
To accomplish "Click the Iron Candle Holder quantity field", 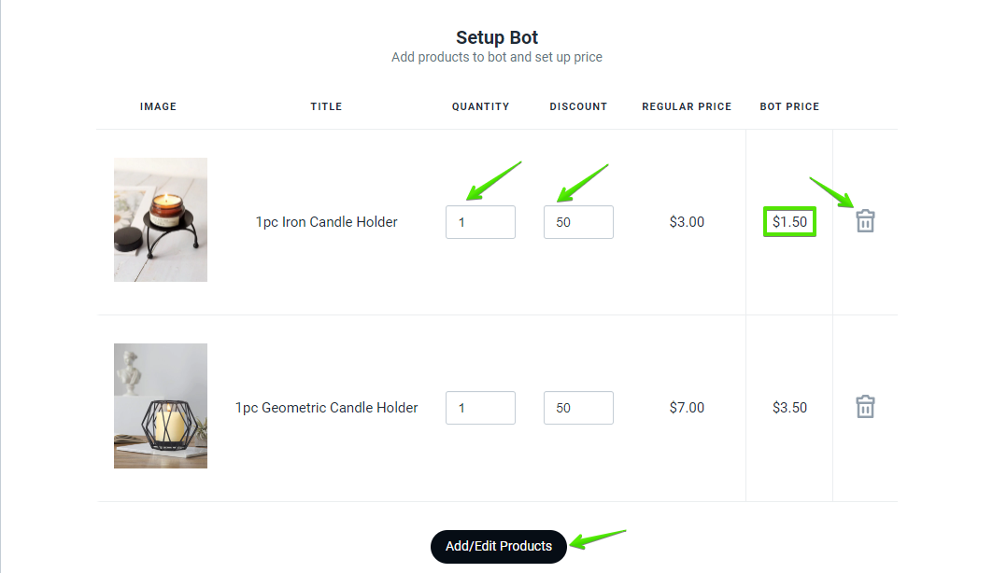I will (480, 222).
